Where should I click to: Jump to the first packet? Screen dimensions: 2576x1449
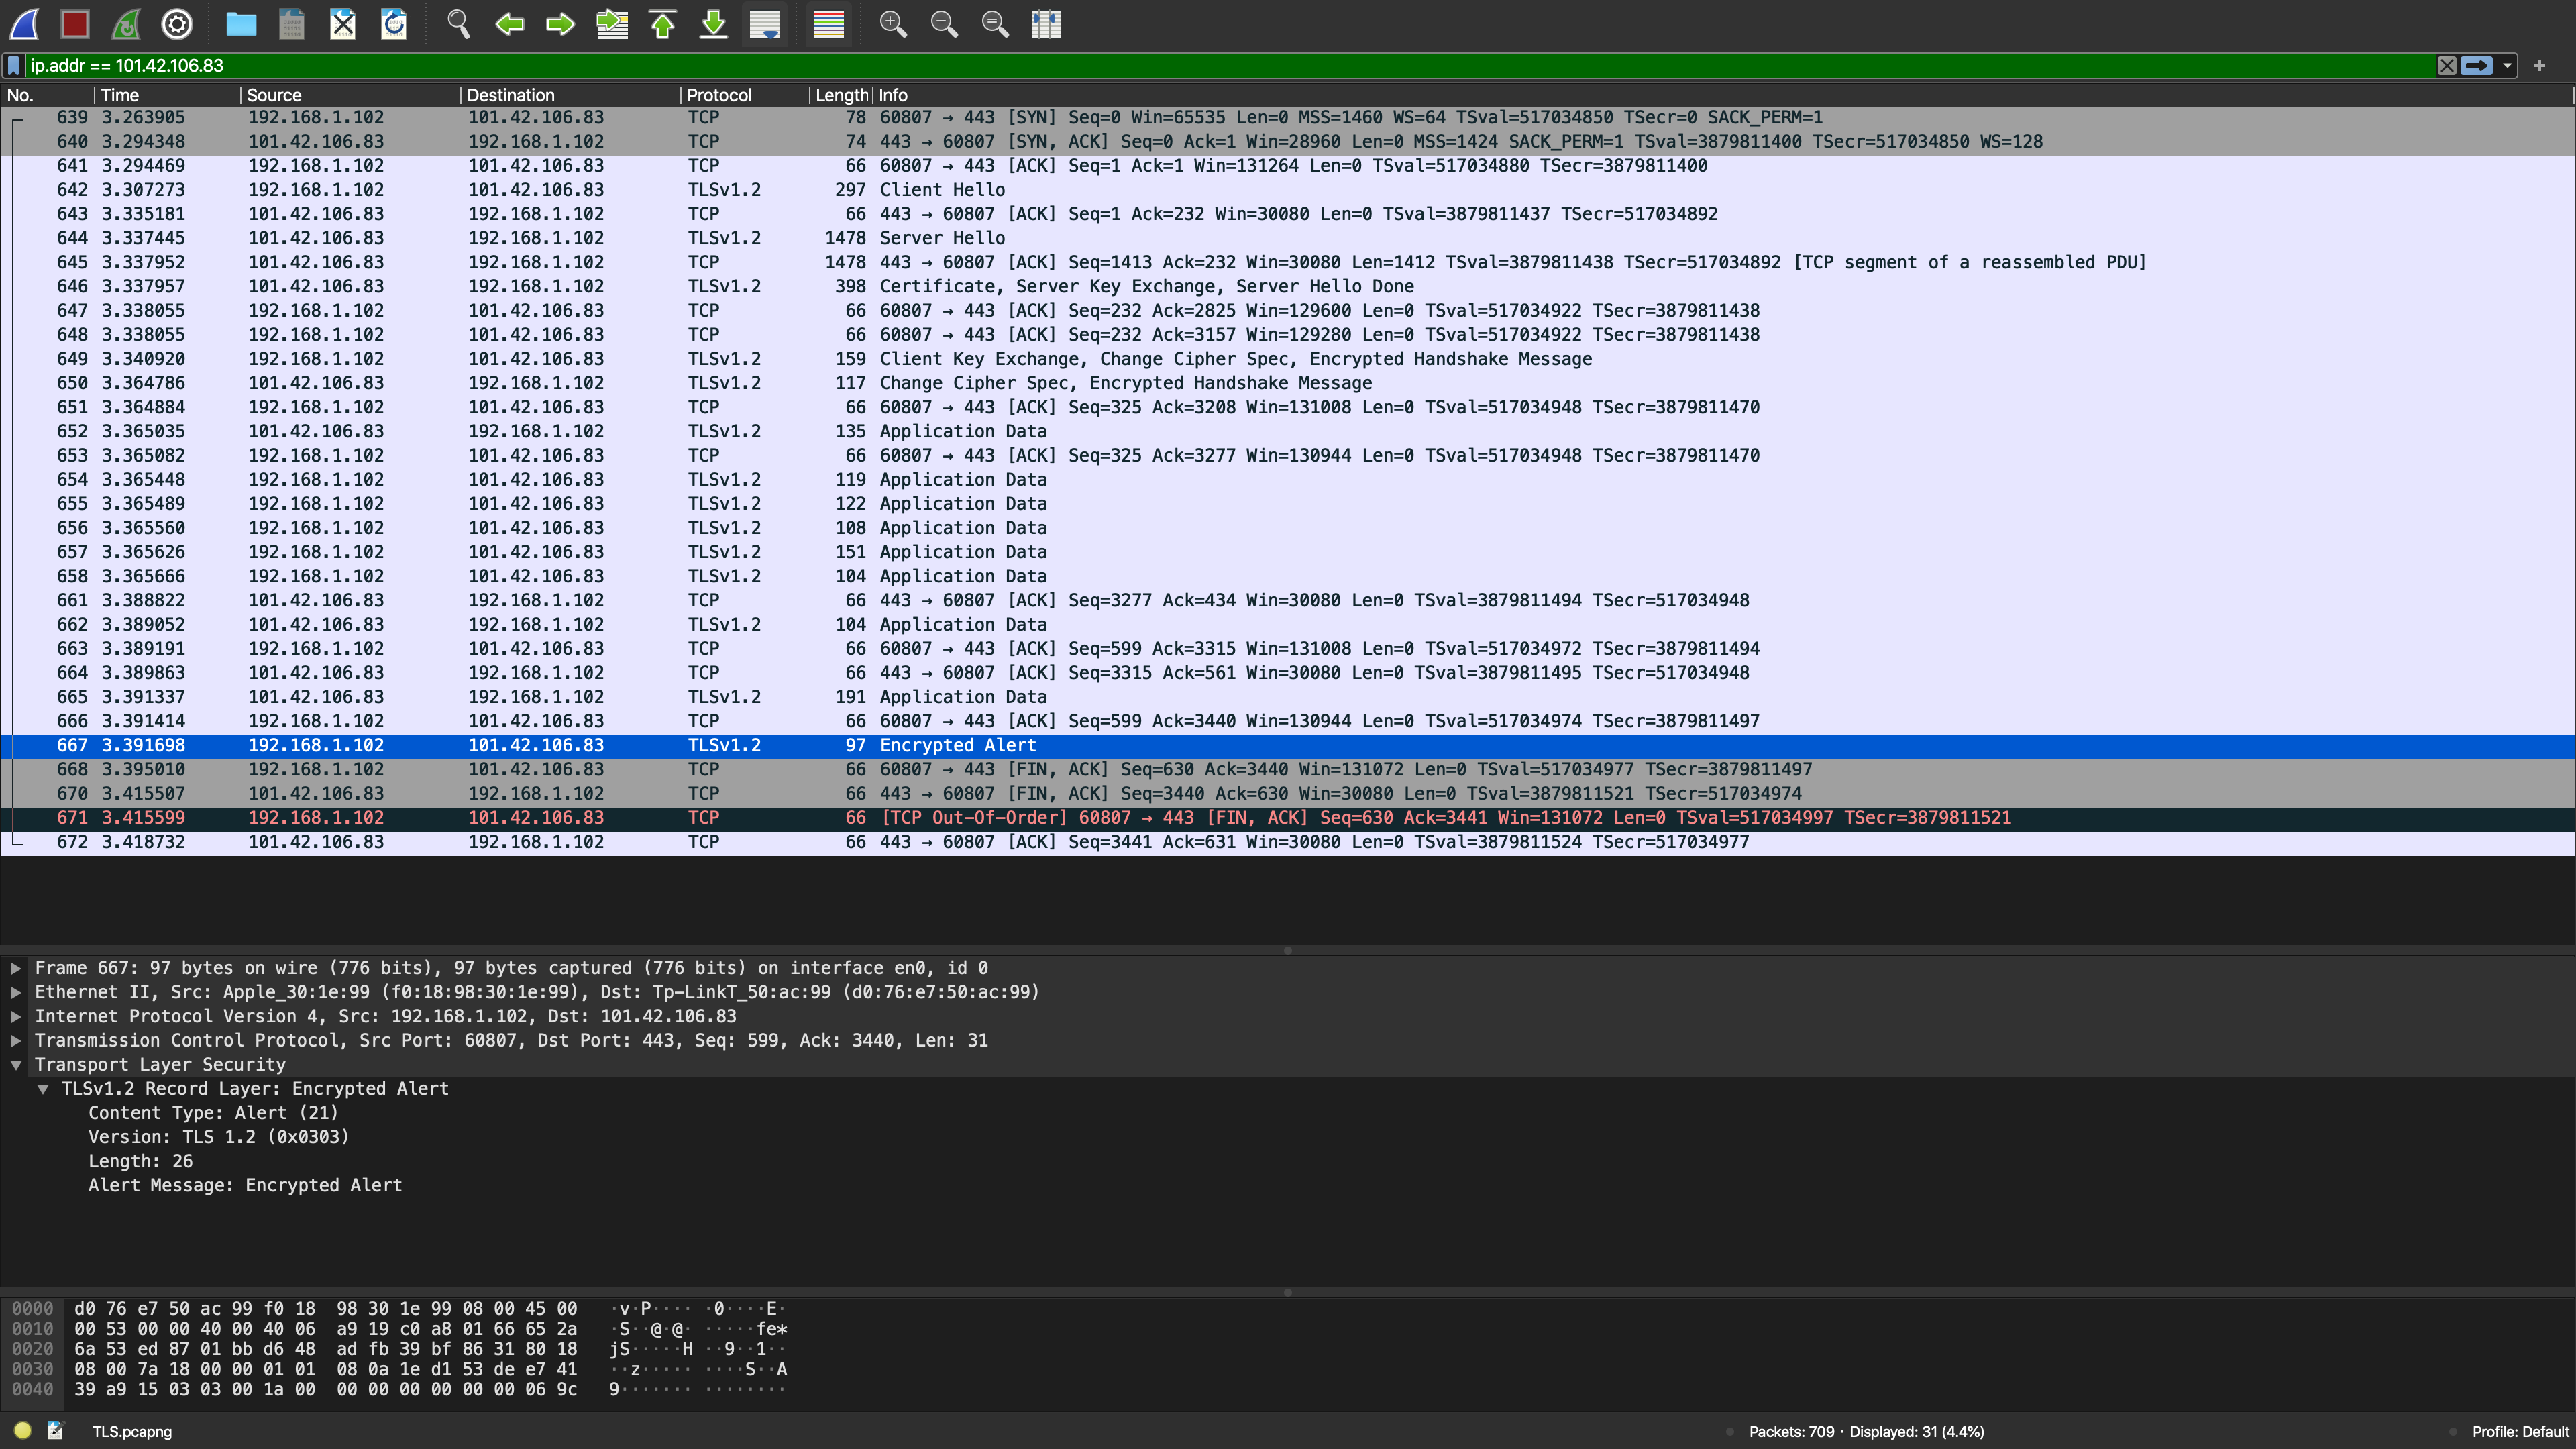coord(663,24)
